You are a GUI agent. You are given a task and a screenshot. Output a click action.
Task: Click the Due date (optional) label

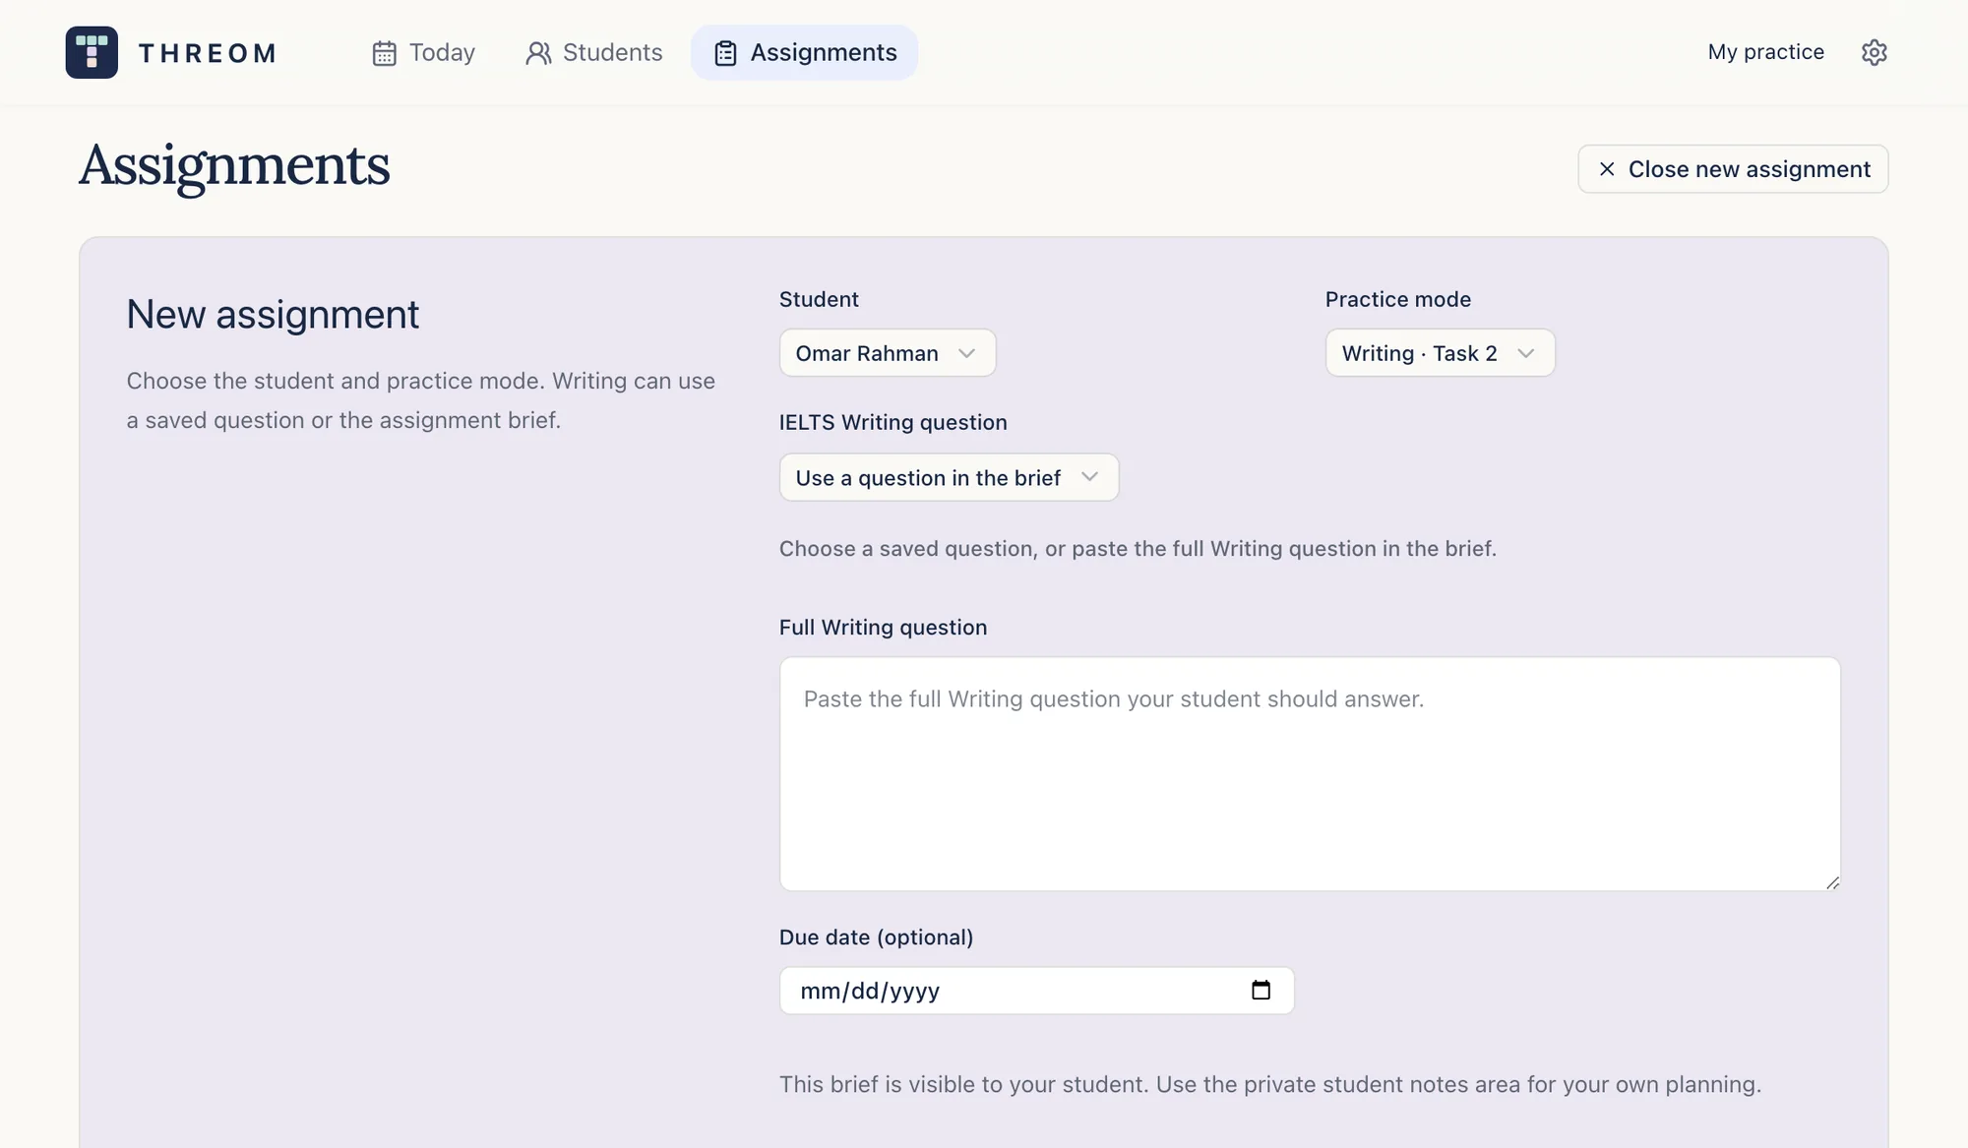pyautogui.click(x=876, y=937)
